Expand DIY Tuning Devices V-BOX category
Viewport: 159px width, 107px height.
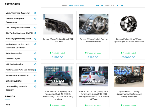point(35,28)
